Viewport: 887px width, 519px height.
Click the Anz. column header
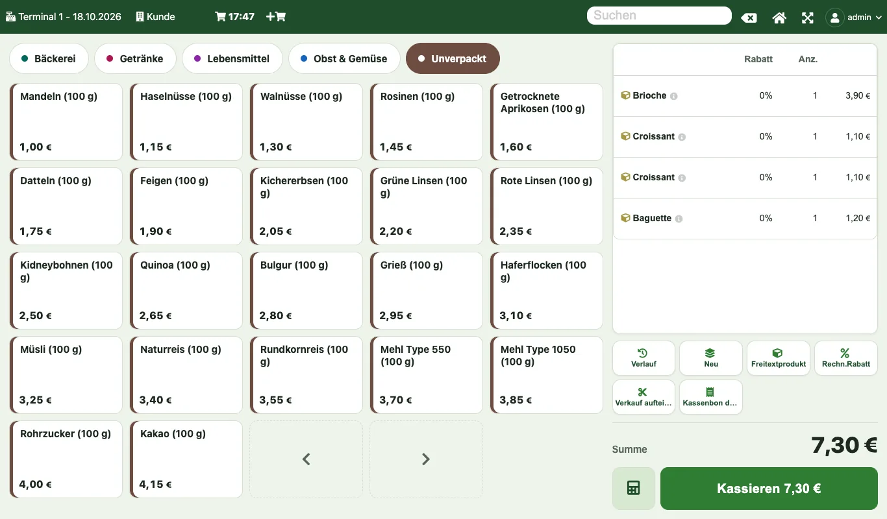(x=808, y=59)
